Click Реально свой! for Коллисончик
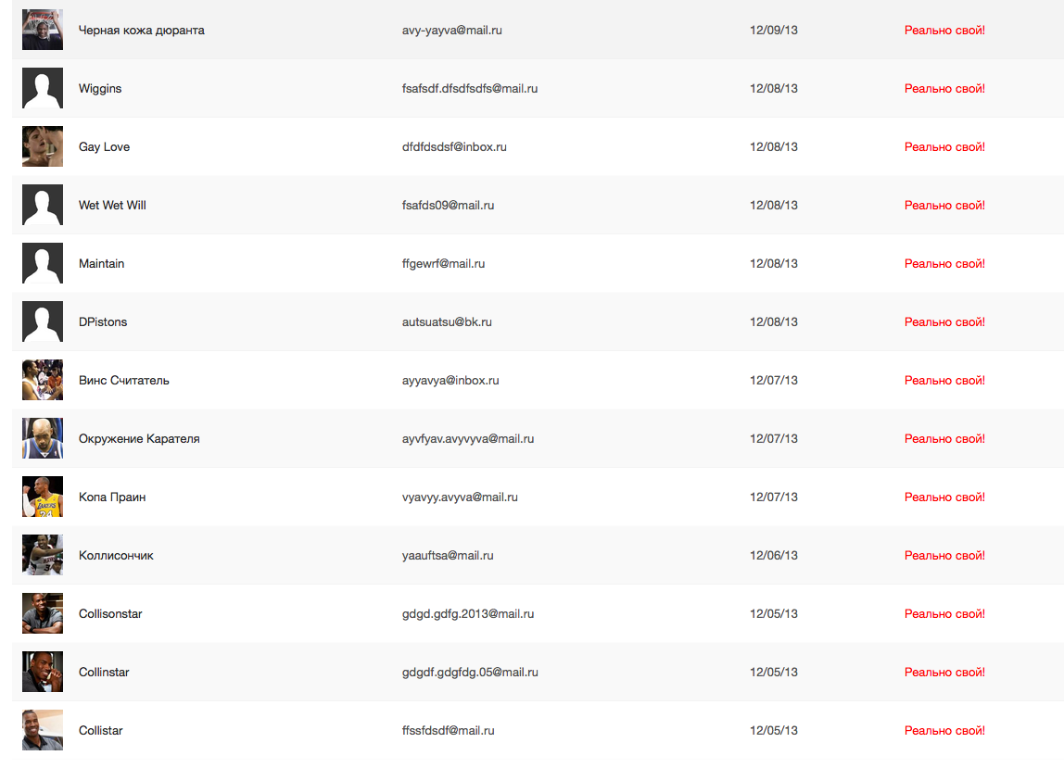 pyautogui.click(x=944, y=555)
